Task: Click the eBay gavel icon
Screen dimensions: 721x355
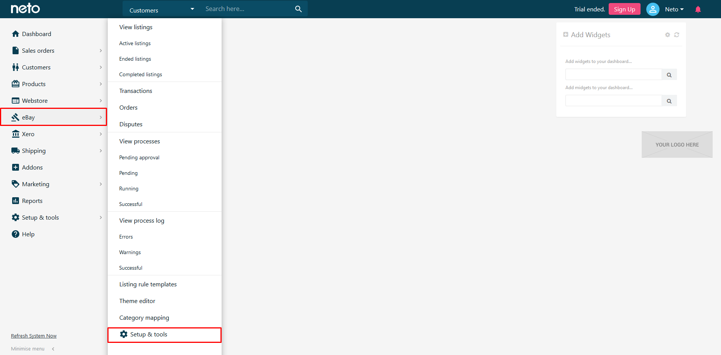Action: coord(16,117)
